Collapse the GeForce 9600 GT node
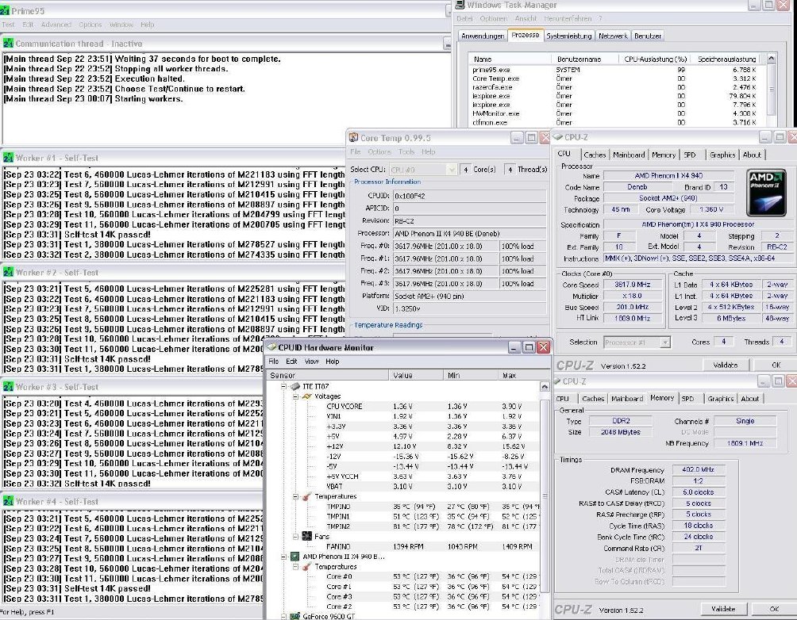Image resolution: width=797 pixels, height=620 pixels. [283, 616]
